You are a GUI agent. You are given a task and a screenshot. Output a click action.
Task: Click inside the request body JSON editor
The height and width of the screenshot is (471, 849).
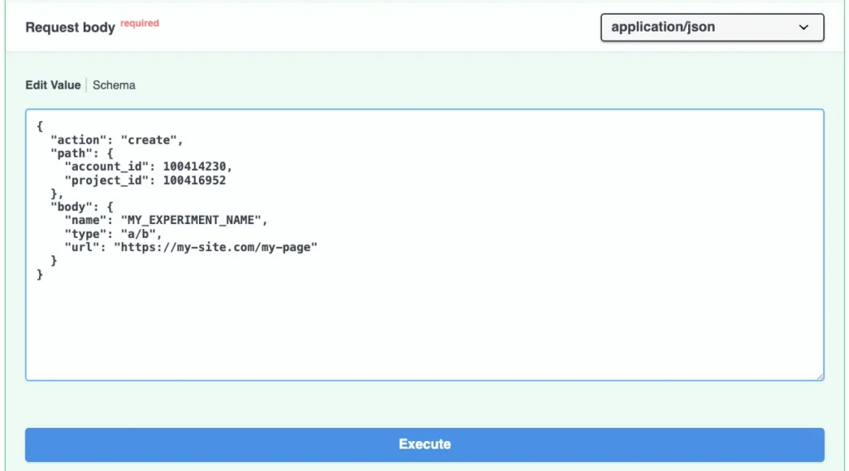point(424,245)
